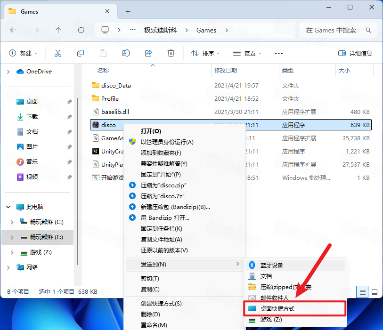Click the Rename icon in toolbar
Image resolution: width=383 pixels, height=330 pixels.
[x=126, y=53]
